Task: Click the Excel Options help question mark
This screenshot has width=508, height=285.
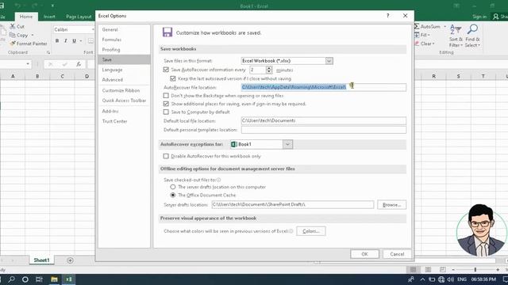Action: pos(388,16)
